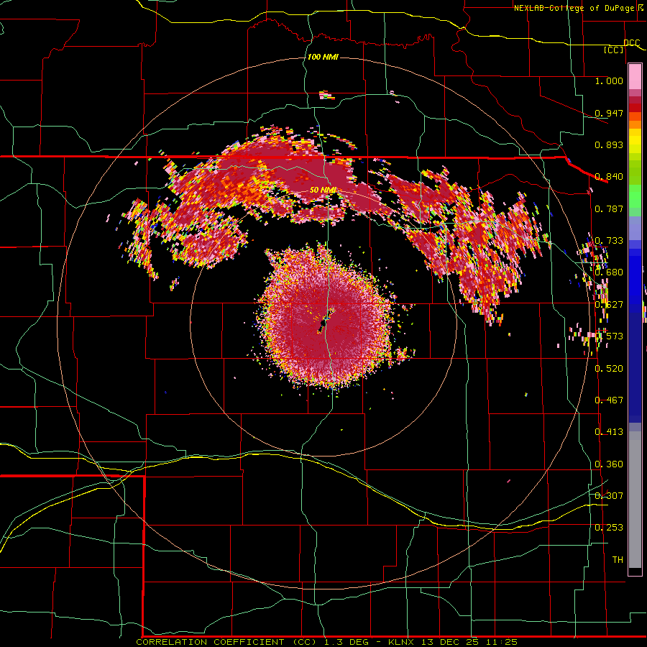Click the 0.787 scale value
This screenshot has width=647, height=647.
point(609,208)
